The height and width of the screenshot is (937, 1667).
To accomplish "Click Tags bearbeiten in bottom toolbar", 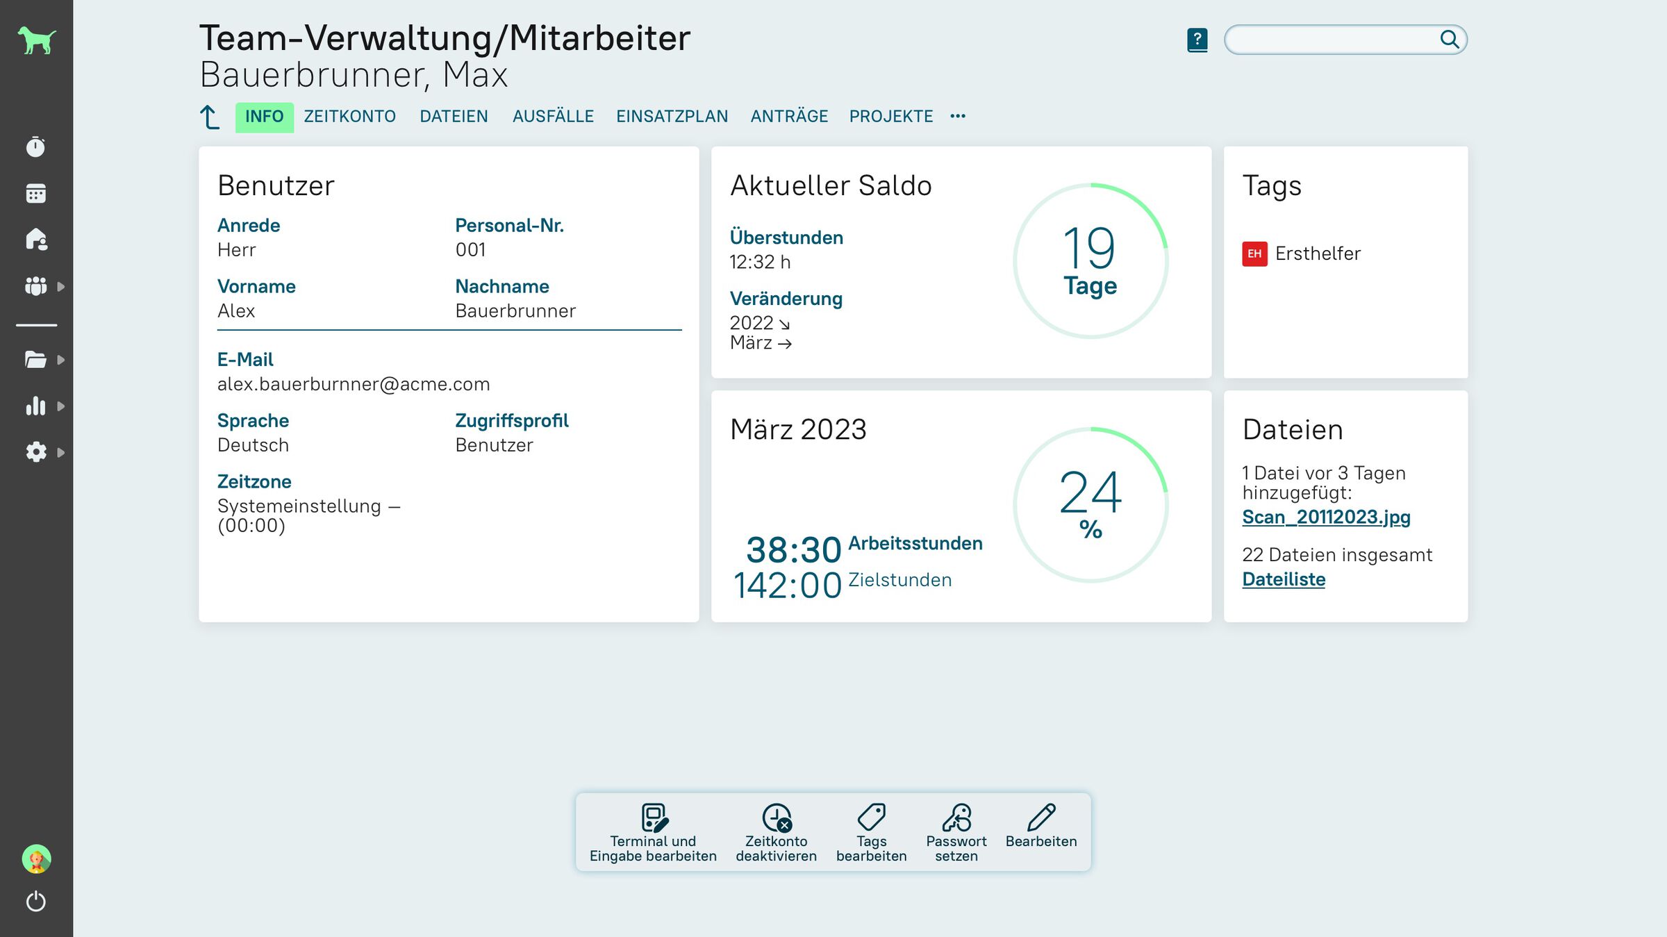I will point(871,832).
